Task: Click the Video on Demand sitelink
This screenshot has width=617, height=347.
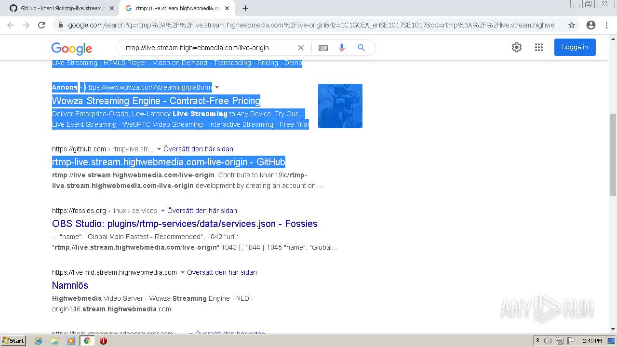Action: coord(180,63)
